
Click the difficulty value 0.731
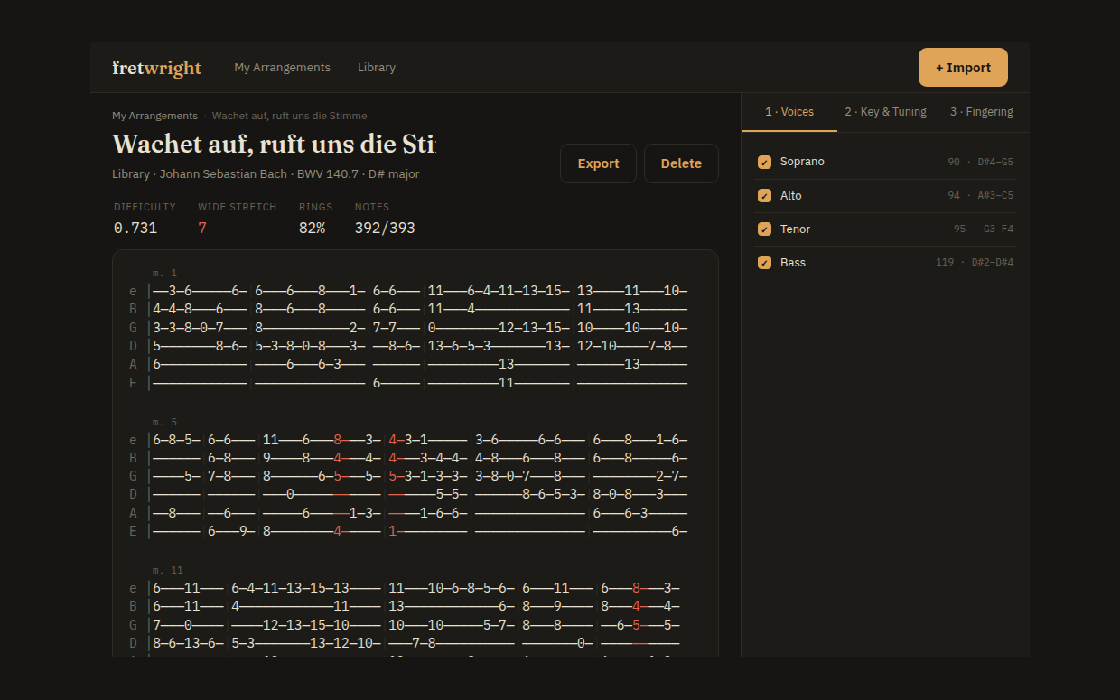point(135,228)
